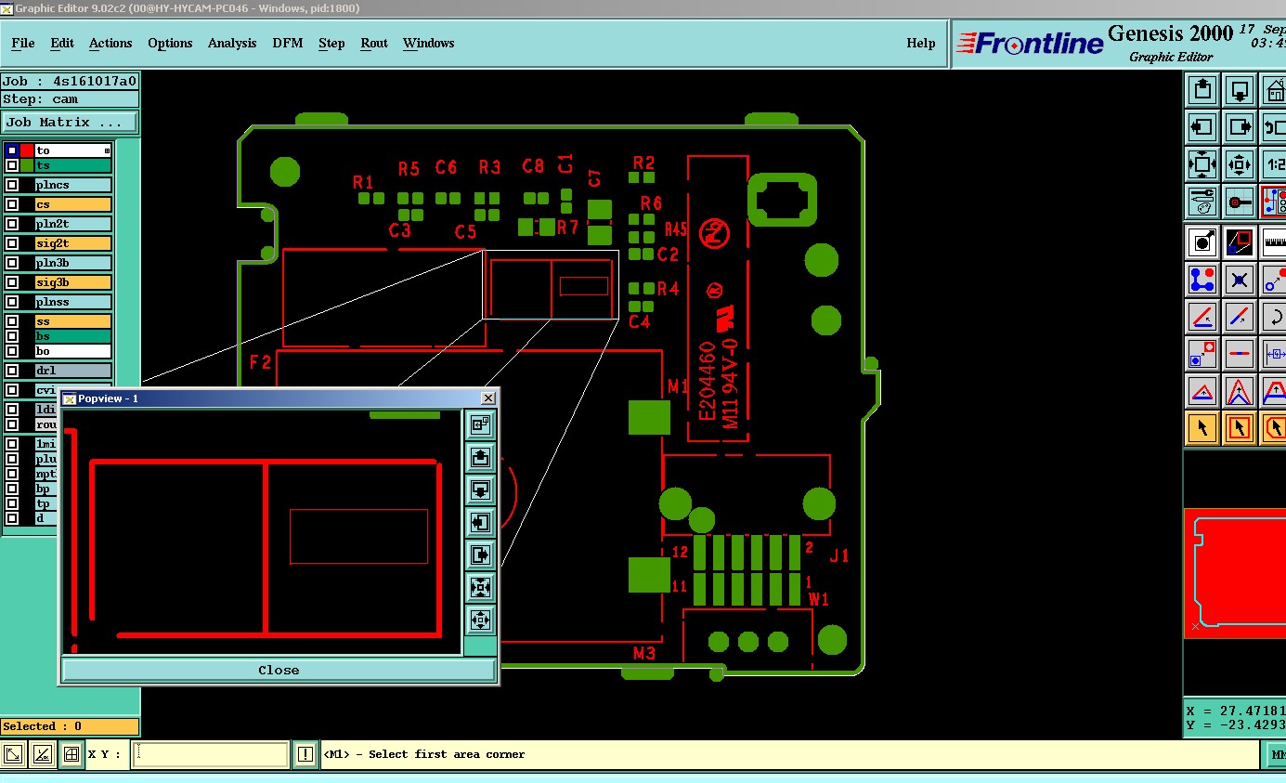Select the plnss layer name

[x=72, y=302]
